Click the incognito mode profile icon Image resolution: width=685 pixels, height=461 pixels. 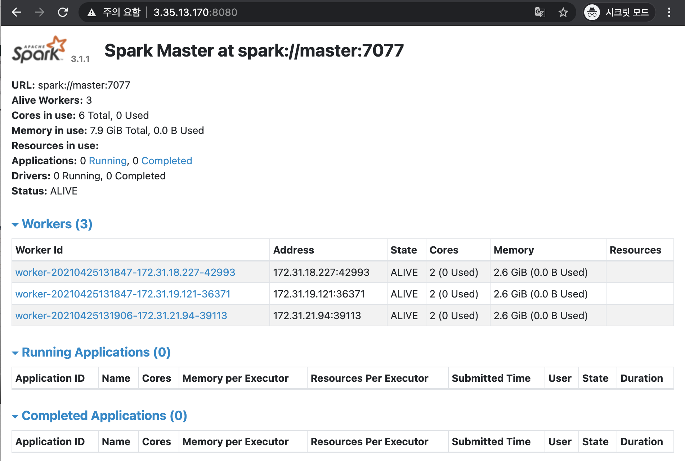coord(592,12)
